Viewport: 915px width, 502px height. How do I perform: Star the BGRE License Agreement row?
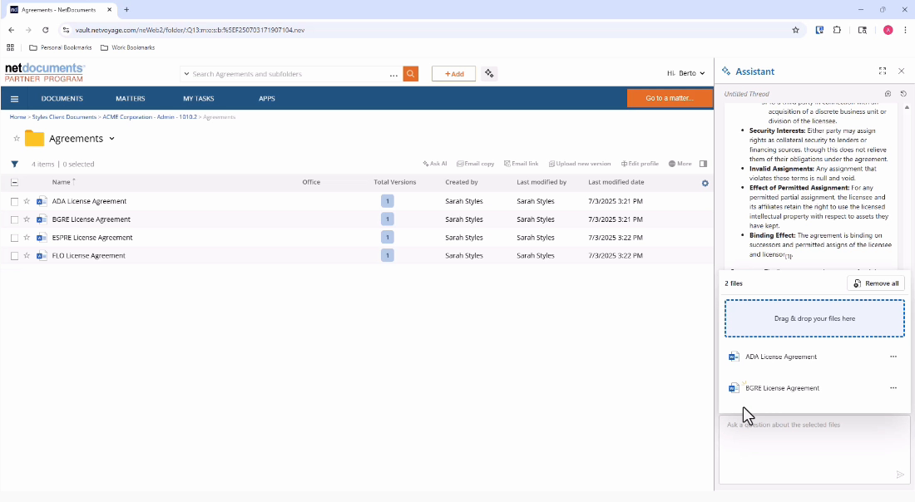click(x=27, y=219)
